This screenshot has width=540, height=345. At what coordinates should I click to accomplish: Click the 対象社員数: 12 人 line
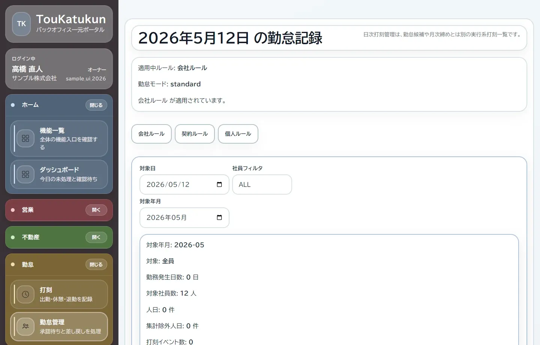(x=171, y=293)
